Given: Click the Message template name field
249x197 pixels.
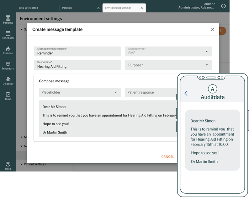Looking at the screenshot, I should point(78,51).
